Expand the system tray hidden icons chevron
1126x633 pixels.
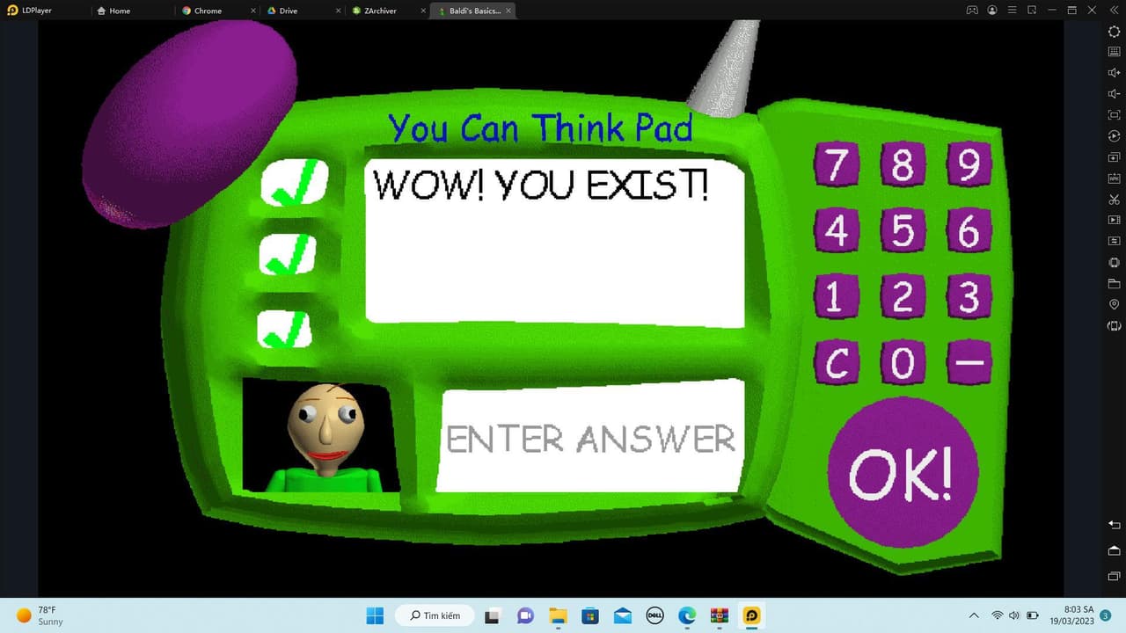point(974,615)
